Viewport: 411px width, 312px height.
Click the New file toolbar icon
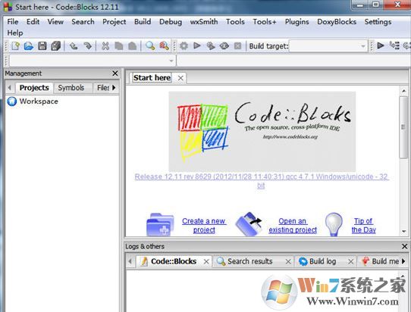[x=15, y=46]
